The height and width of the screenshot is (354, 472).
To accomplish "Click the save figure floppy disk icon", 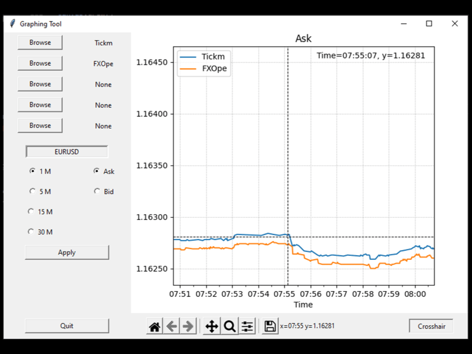I will [269, 326].
